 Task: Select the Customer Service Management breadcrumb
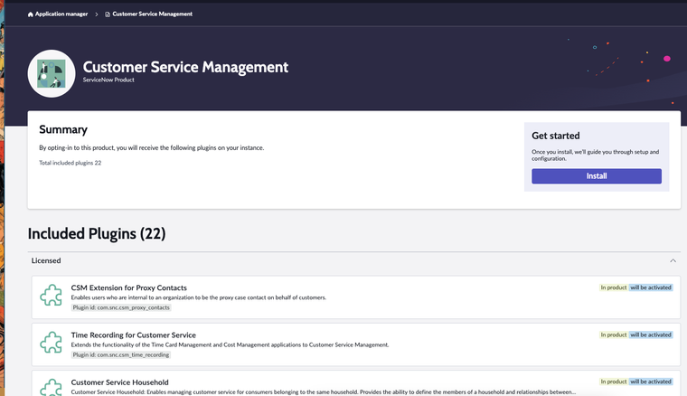click(x=152, y=14)
